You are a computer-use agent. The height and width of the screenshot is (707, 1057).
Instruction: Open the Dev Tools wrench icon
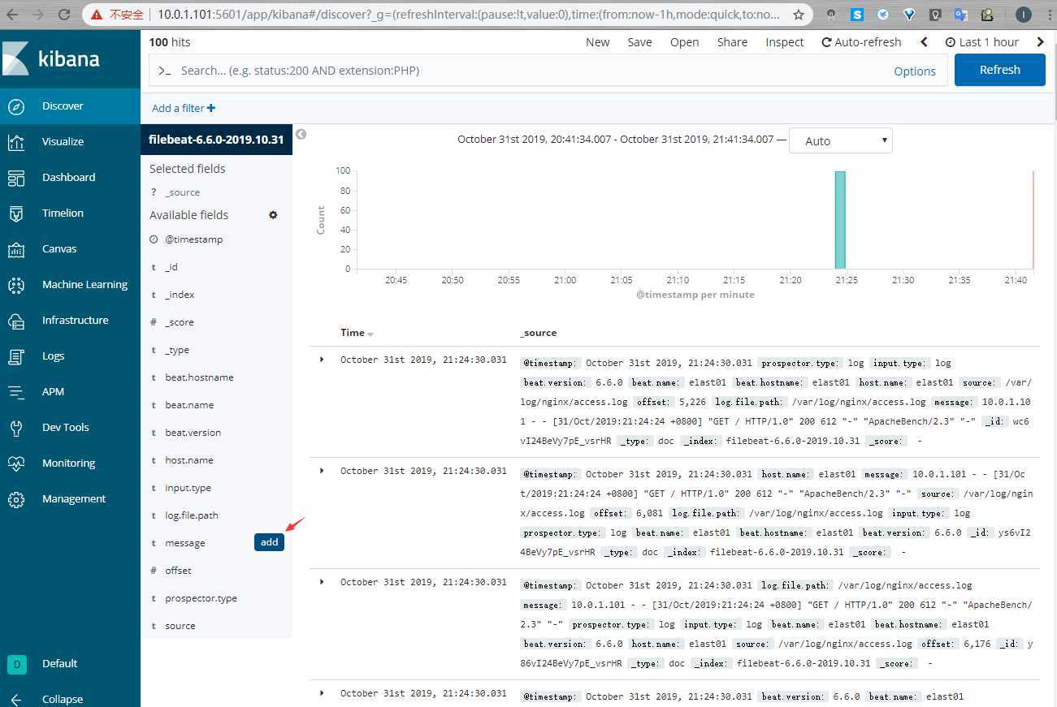pyautogui.click(x=16, y=428)
